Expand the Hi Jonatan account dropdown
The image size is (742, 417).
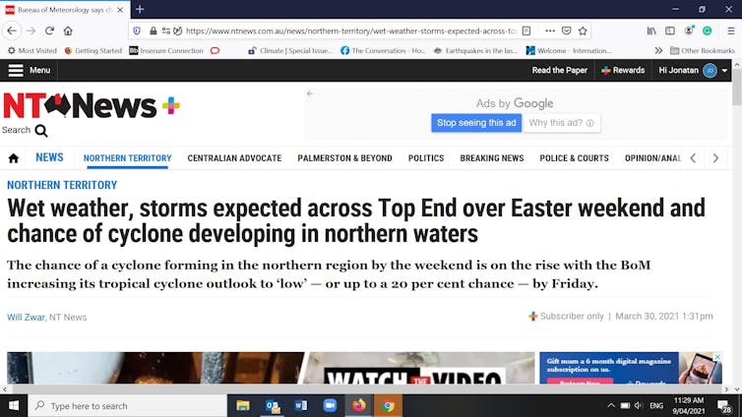[724, 71]
